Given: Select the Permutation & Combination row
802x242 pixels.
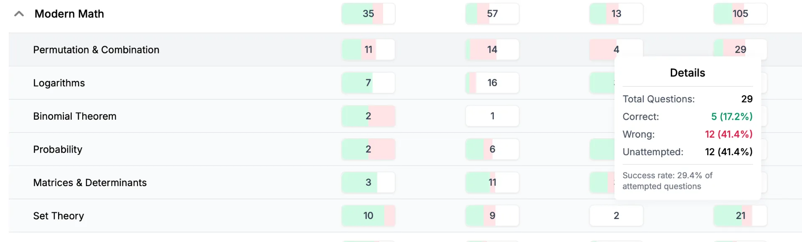Looking at the screenshot, I should pyautogui.click(x=405, y=50).
